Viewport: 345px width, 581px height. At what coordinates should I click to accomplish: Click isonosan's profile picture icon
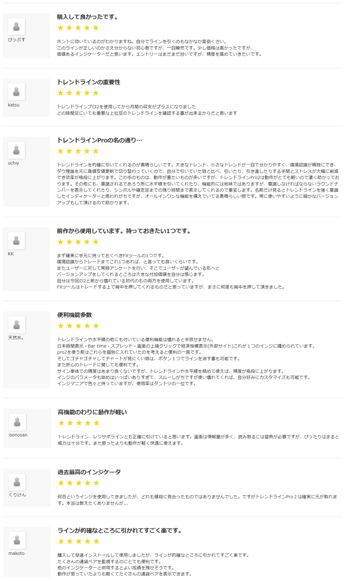point(17,422)
